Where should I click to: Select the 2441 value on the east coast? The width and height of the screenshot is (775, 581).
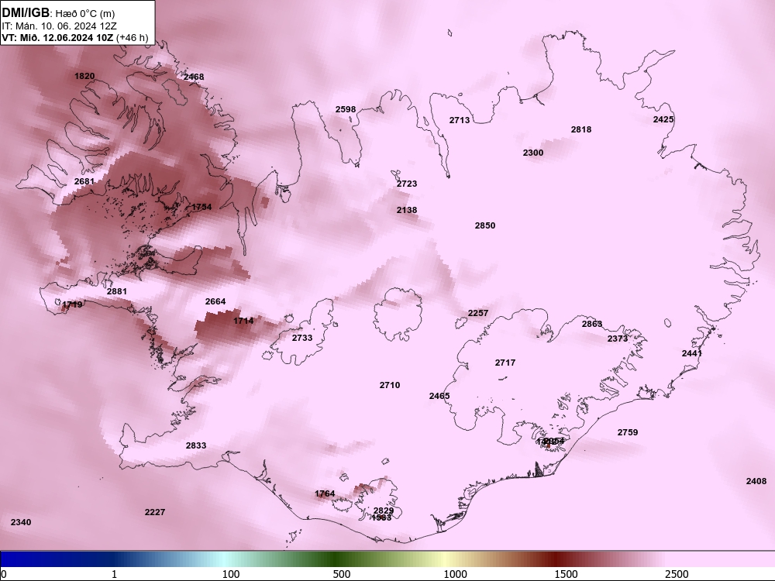click(692, 353)
